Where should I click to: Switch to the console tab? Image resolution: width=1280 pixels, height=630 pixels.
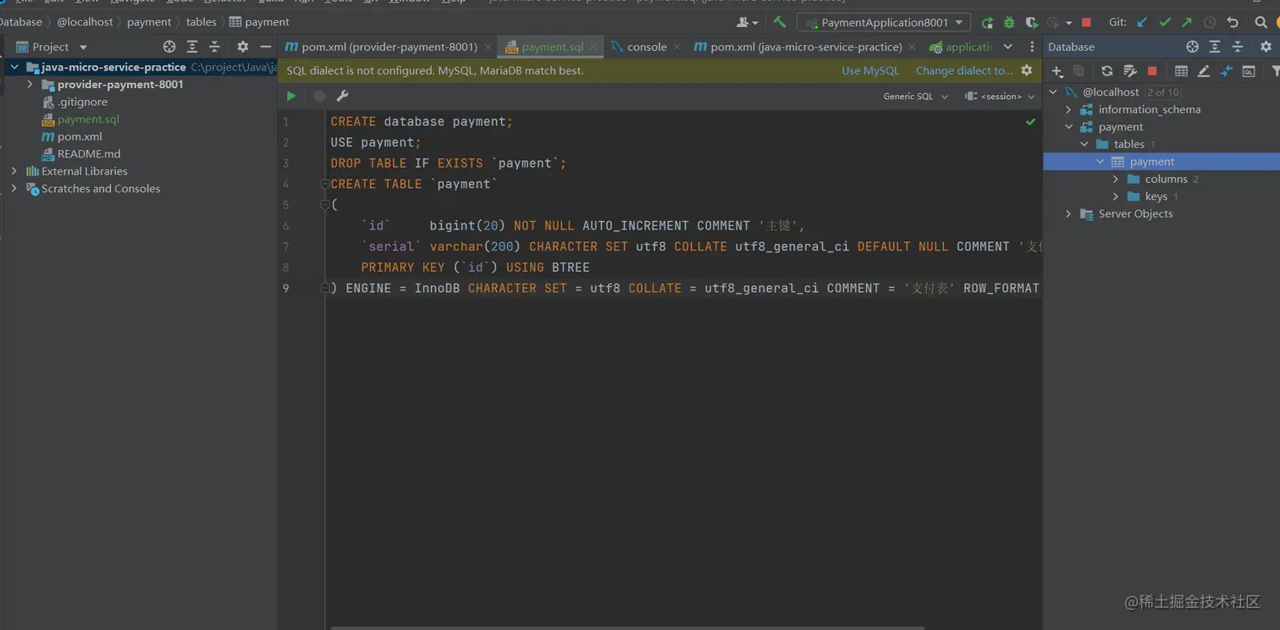647,47
